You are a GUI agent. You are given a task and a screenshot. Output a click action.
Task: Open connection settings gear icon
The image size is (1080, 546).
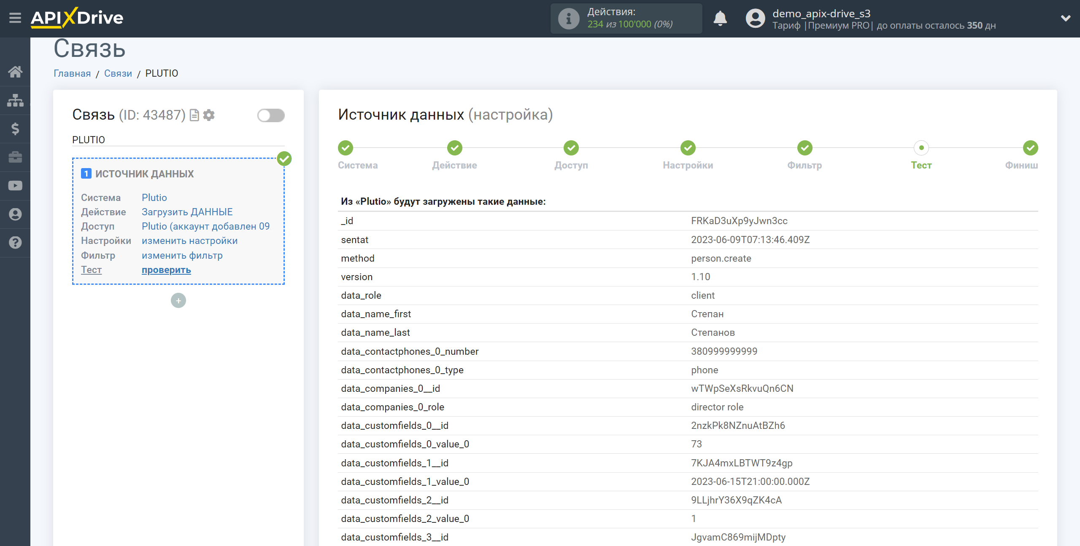[x=209, y=115]
